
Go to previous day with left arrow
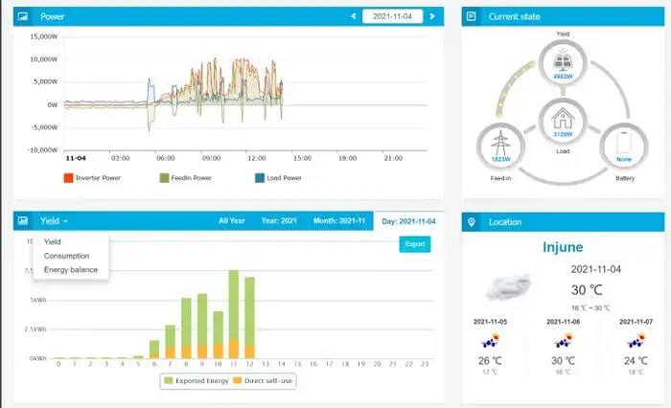pos(354,16)
